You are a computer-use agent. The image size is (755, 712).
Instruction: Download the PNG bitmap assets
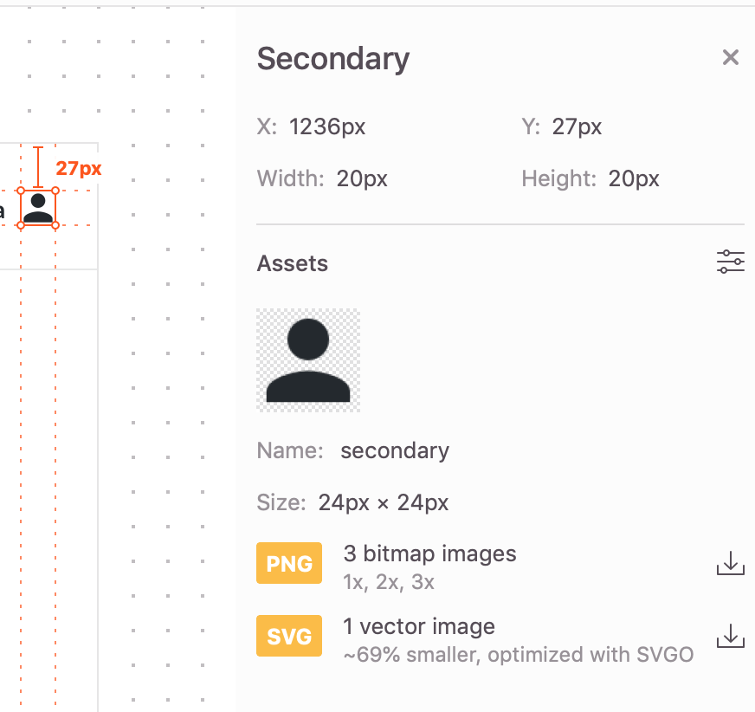click(730, 563)
